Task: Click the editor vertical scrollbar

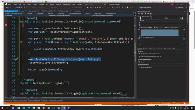Action: click(135, 52)
